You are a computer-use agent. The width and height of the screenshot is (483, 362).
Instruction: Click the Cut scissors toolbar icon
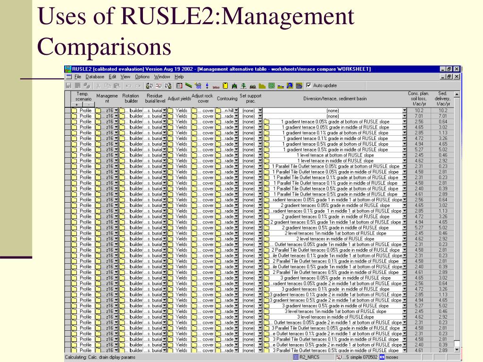[x=98, y=86]
